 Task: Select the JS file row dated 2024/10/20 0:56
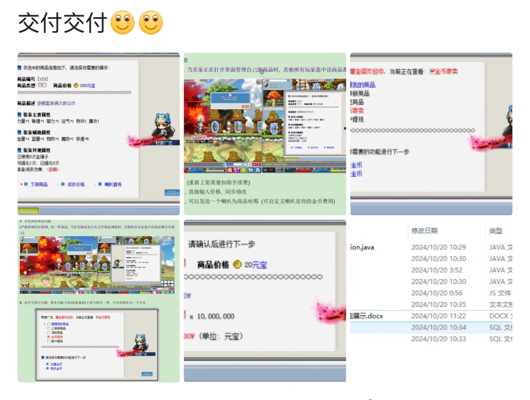(x=431, y=293)
